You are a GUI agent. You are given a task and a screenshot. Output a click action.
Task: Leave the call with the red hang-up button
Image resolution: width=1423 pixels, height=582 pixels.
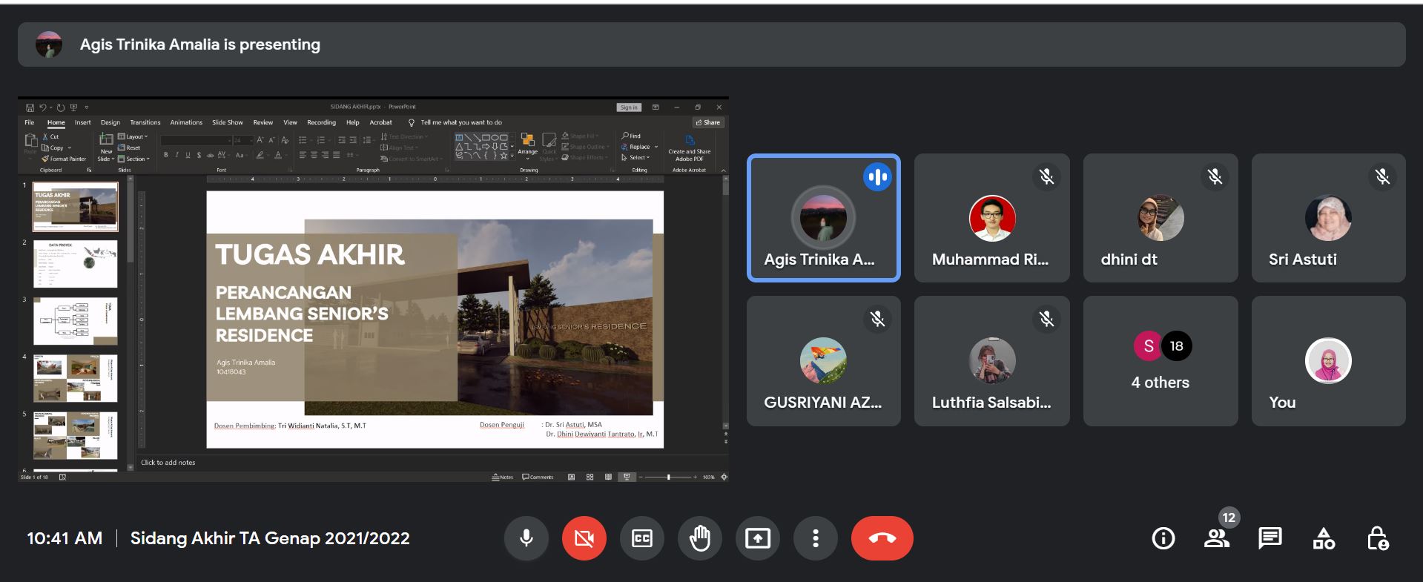click(882, 538)
